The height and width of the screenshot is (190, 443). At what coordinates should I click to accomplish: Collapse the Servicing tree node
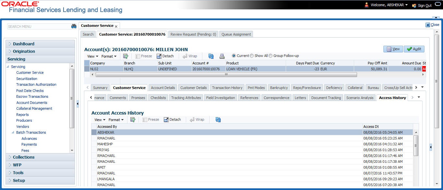click(x=8, y=67)
